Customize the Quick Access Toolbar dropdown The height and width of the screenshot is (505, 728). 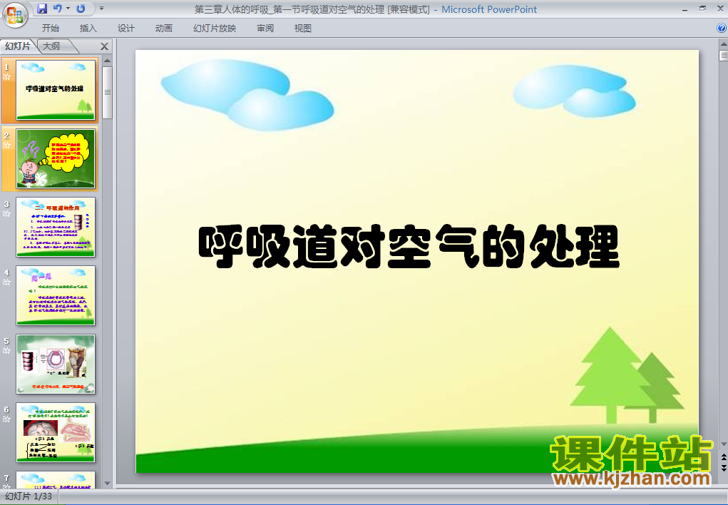[x=102, y=9]
